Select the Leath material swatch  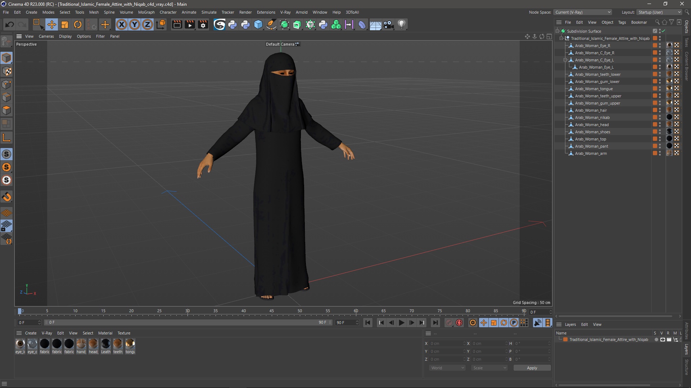pyautogui.click(x=106, y=346)
